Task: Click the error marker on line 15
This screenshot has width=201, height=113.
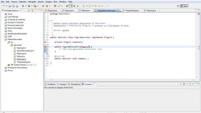Action: coord(45,47)
